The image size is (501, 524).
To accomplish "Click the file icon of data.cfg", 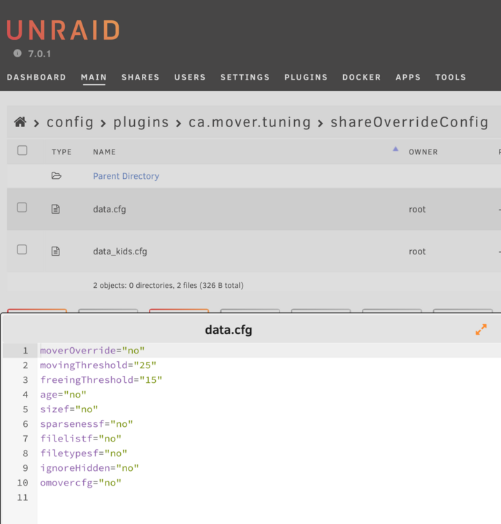I will tap(55, 209).
